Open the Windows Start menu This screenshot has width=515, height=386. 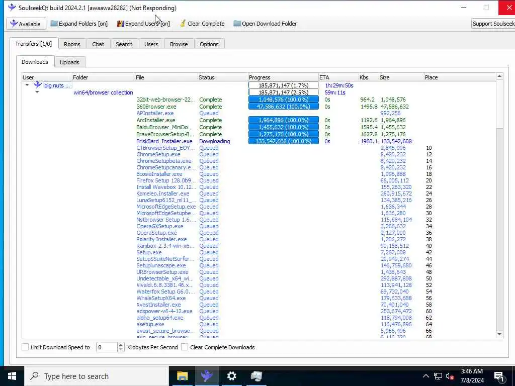12,376
